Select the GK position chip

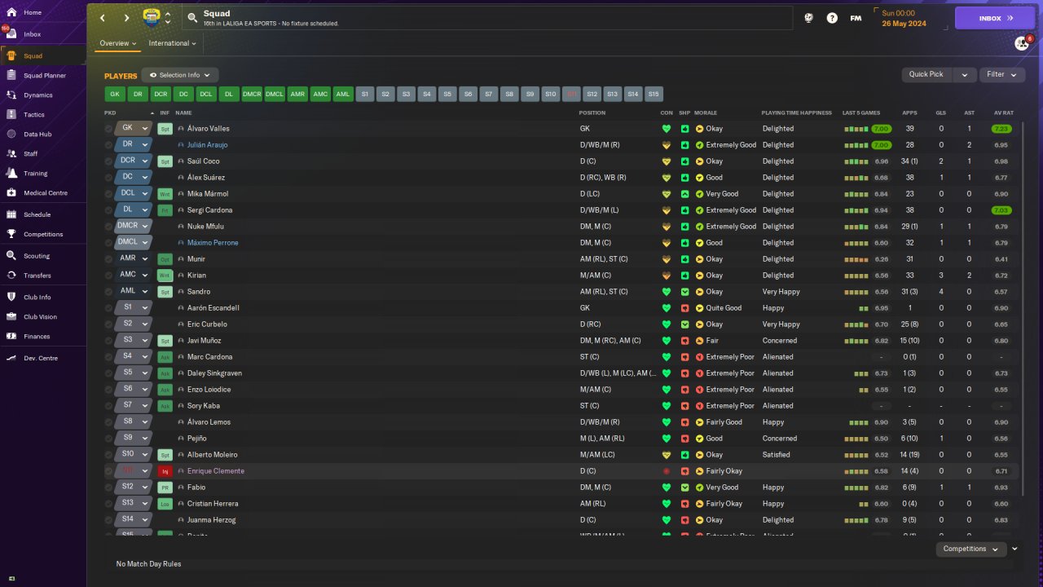(115, 95)
